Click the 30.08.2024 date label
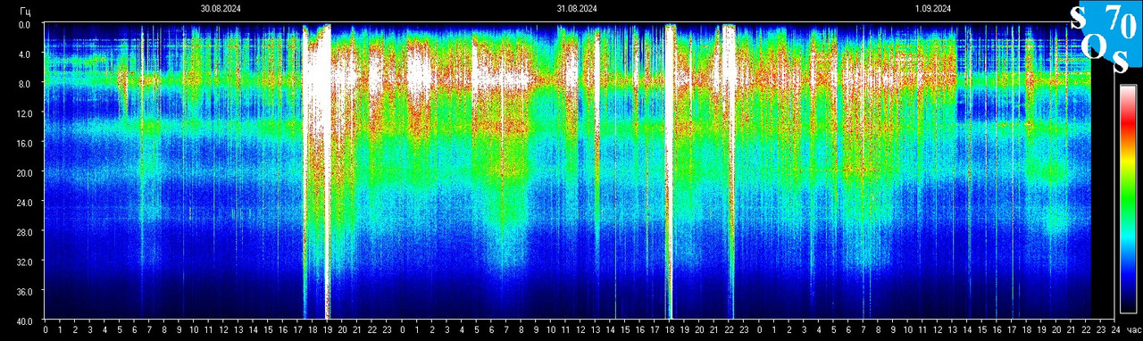This screenshot has height=341, width=1143. point(221,8)
